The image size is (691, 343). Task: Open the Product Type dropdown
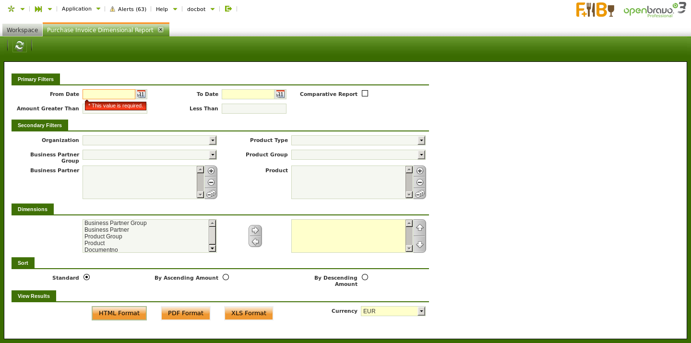tap(421, 141)
